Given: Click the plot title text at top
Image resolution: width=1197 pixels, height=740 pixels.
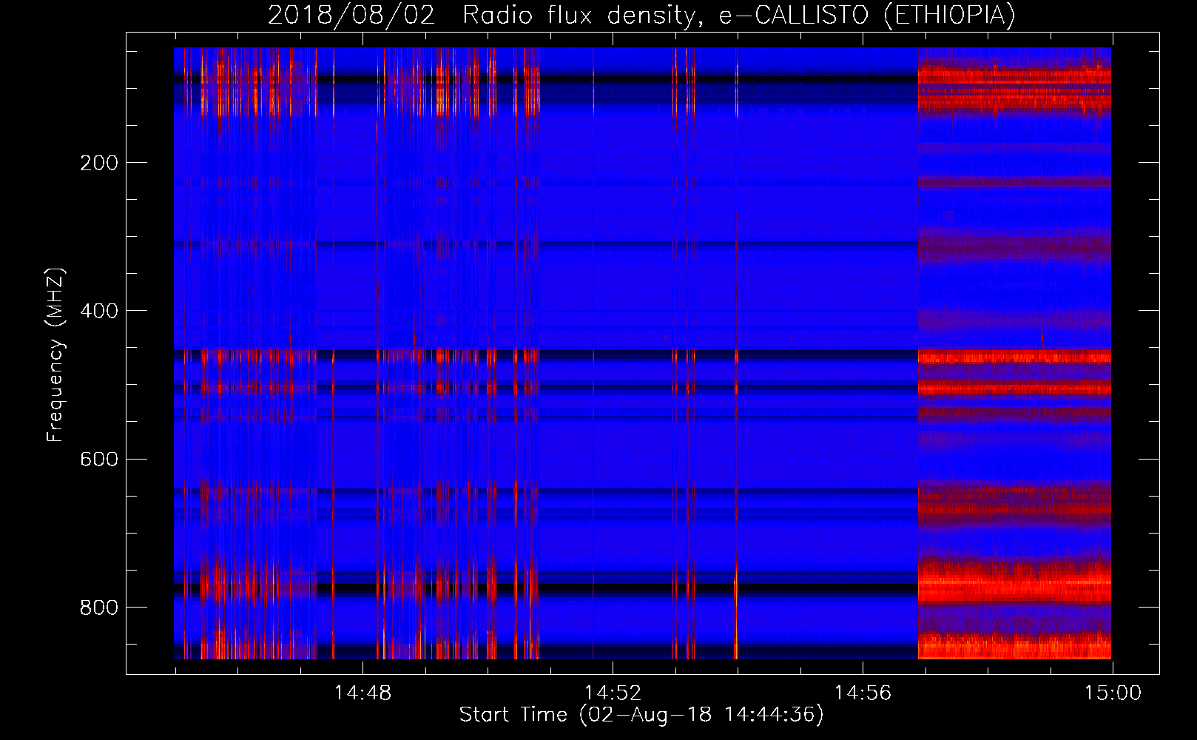Looking at the screenshot, I should pos(641,16).
